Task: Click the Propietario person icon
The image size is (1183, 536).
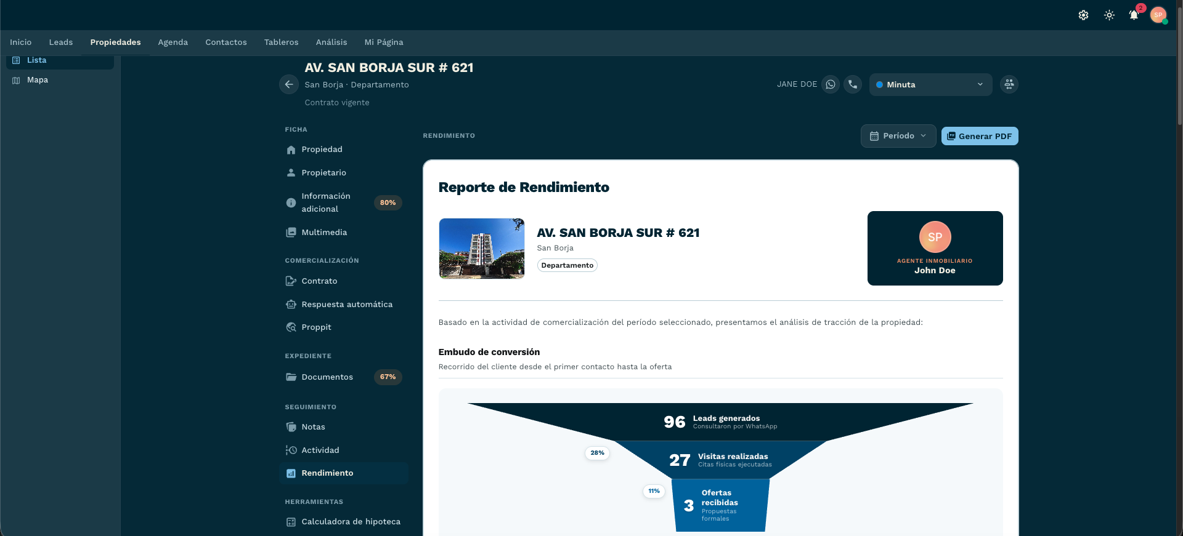Action: tap(291, 173)
